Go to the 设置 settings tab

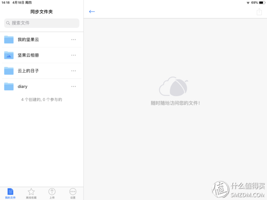coord(73,193)
